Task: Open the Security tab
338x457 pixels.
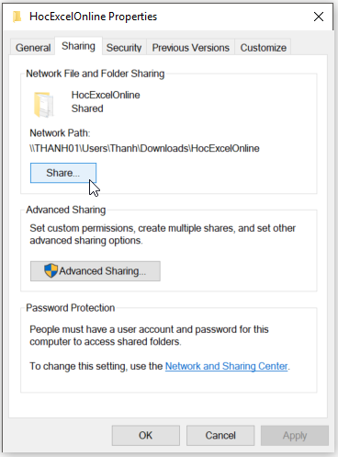Action: pos(124,48)
